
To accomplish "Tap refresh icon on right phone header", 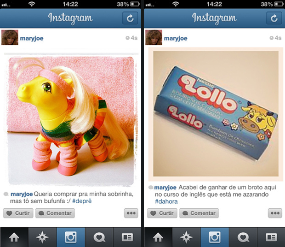I will (274, 18).
